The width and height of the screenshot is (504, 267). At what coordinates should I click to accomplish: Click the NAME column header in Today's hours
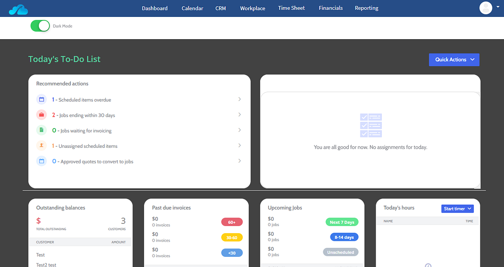tap(388, 221)
